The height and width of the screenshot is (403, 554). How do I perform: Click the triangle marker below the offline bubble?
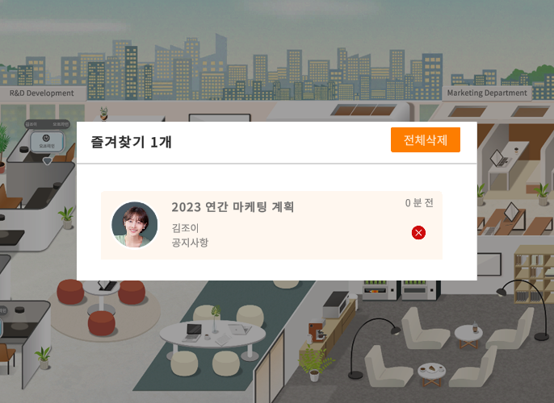pos(47,161)
